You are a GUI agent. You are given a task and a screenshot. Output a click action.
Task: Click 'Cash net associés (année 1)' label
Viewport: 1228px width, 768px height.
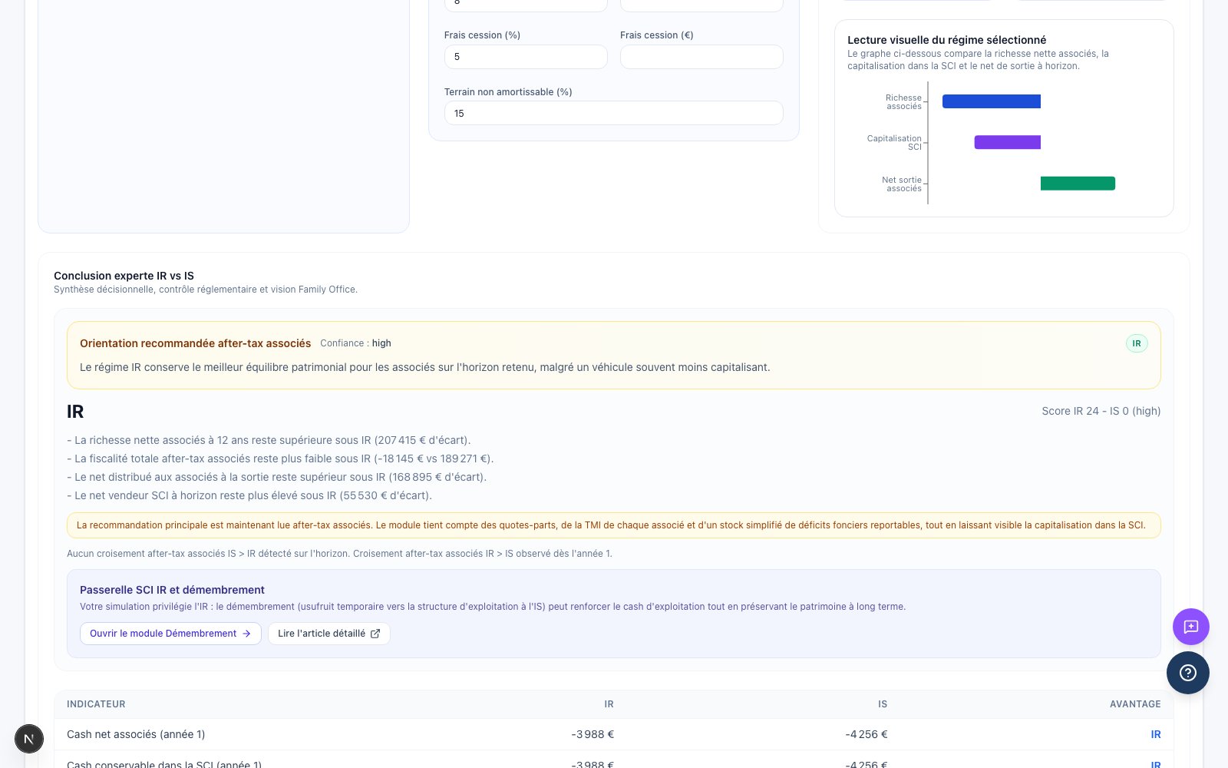click(136, 734)
